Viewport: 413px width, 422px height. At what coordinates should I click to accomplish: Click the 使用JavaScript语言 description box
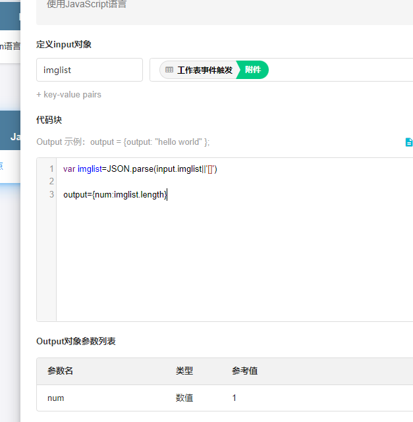click(224, 7)
